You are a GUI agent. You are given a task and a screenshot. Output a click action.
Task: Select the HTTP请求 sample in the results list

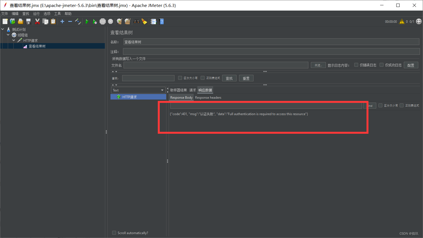click(138, 97)
